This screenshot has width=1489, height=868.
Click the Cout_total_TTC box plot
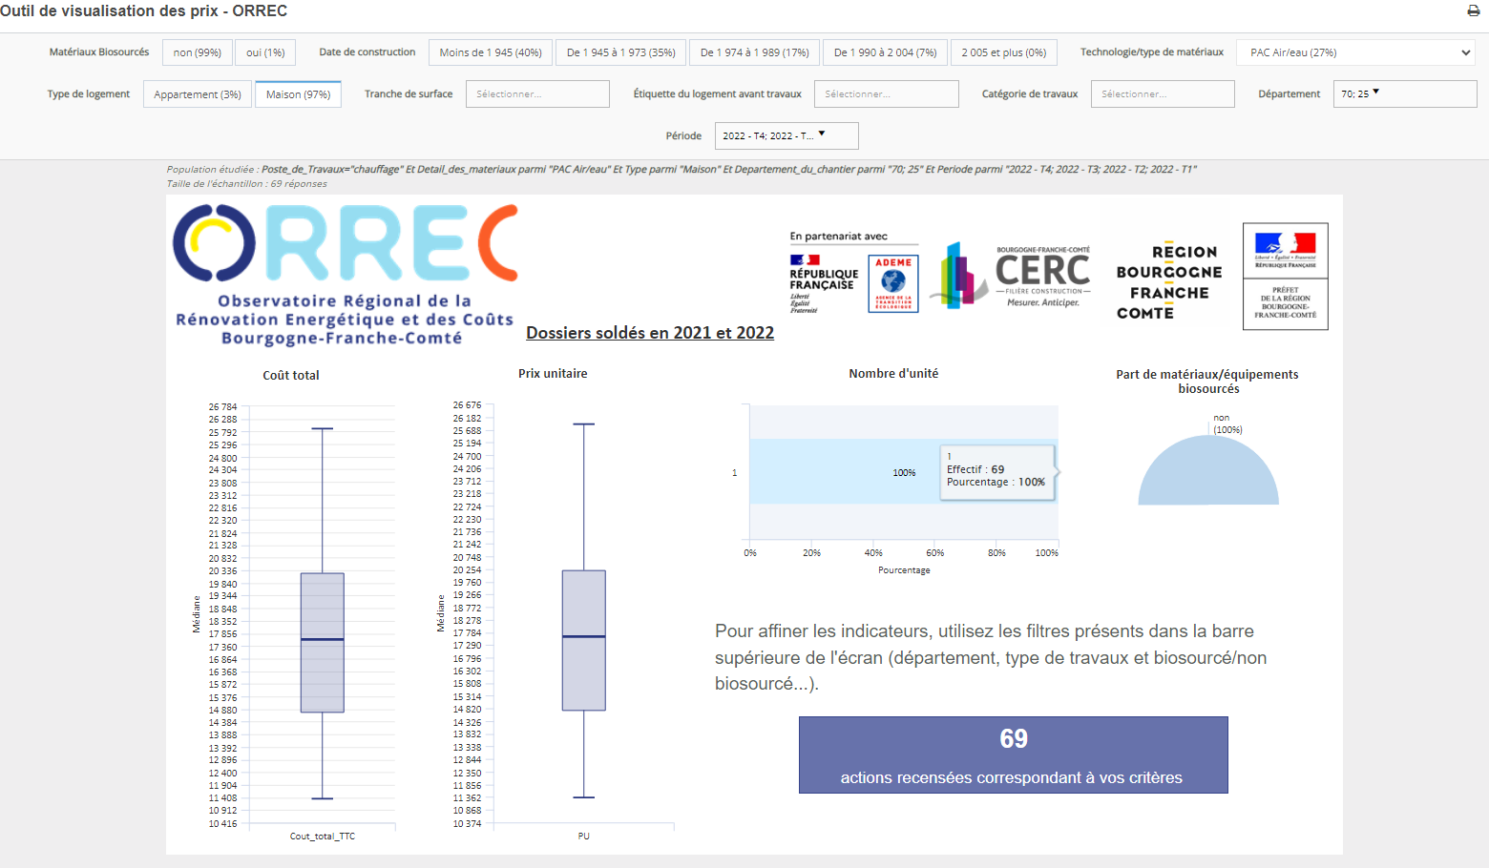(x=324, y=641)
